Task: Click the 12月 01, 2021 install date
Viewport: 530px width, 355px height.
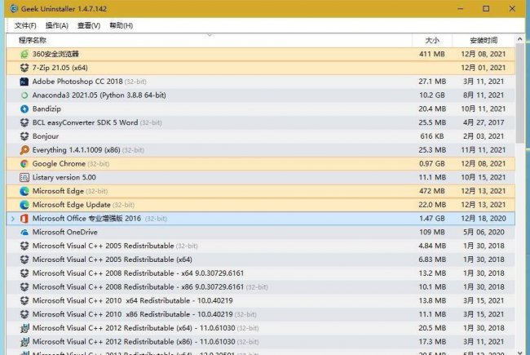Action: point(484,68)
